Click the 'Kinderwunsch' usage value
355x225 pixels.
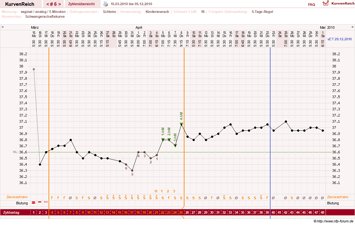pos(157,12)
